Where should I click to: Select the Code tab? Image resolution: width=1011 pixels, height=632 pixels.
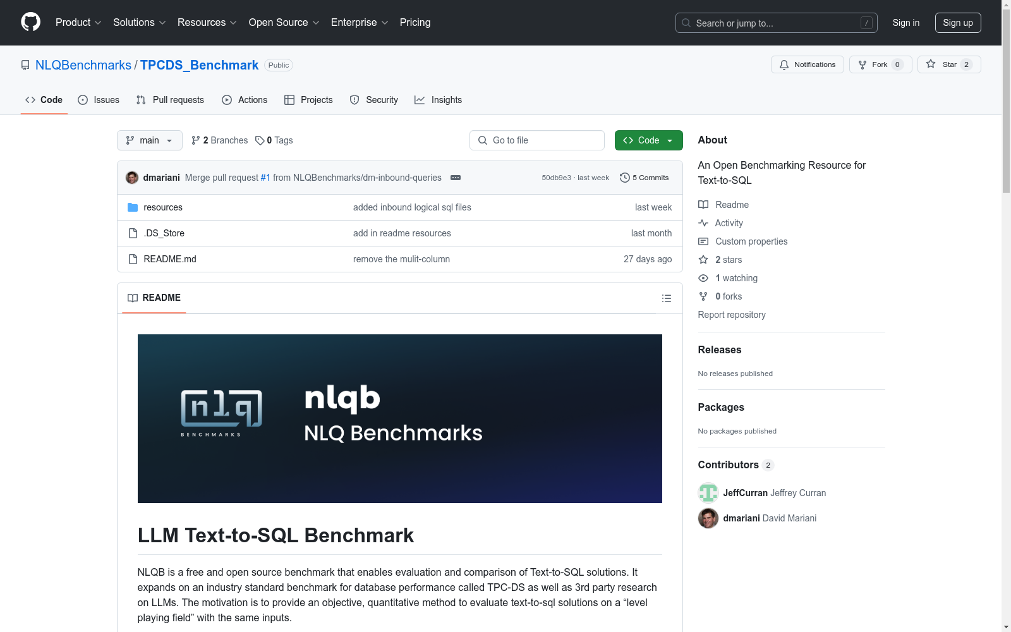pyautogui.click(x=44, y=100)
